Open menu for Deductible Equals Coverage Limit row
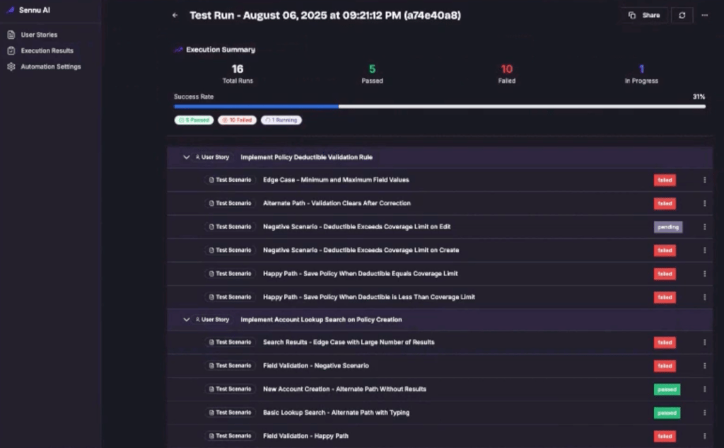This screenshot has height=448, width=724. 705,274
